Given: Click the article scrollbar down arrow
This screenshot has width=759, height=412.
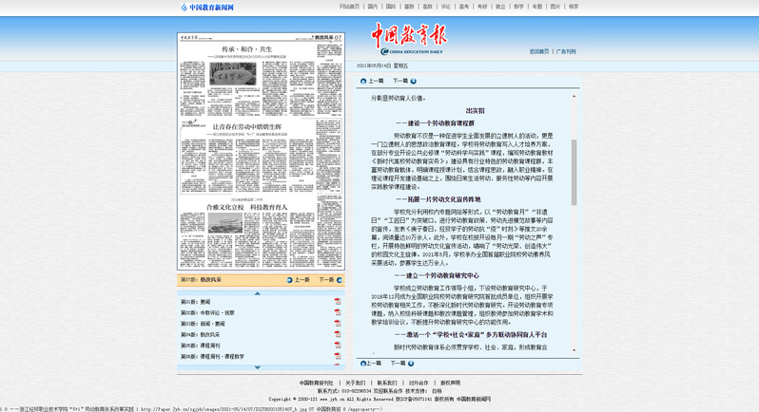Looking at the screenshot, I should (574, 351).
